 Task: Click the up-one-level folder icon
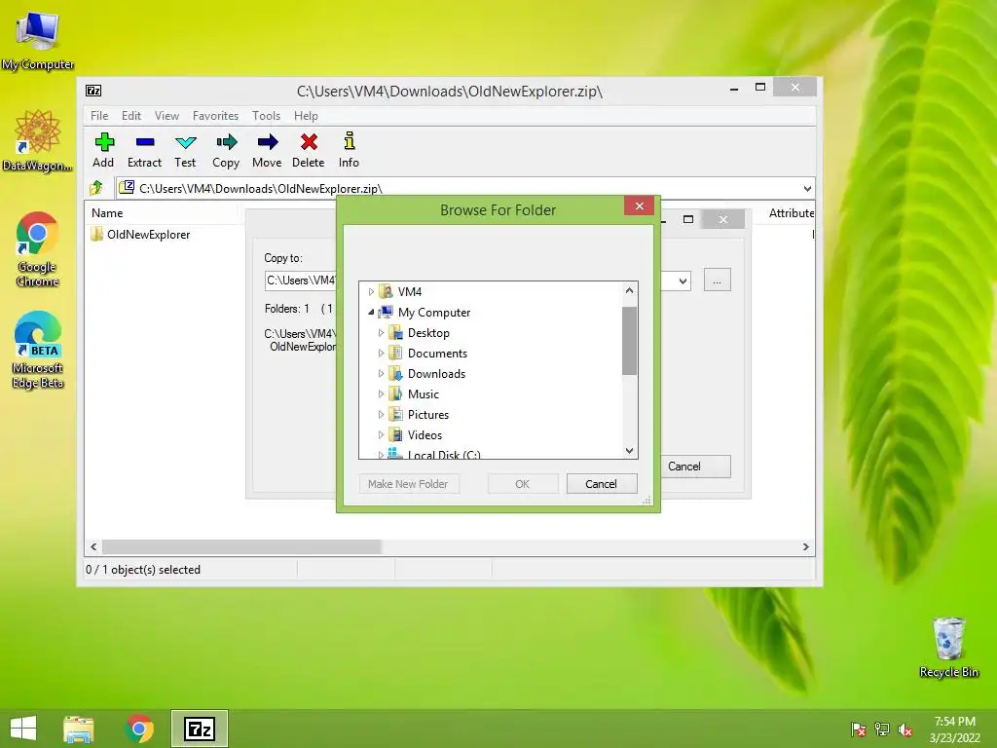96,188
